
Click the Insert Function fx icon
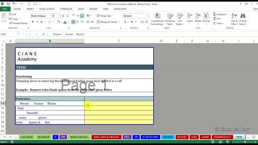pyautogui.click(x=44, y=34)
